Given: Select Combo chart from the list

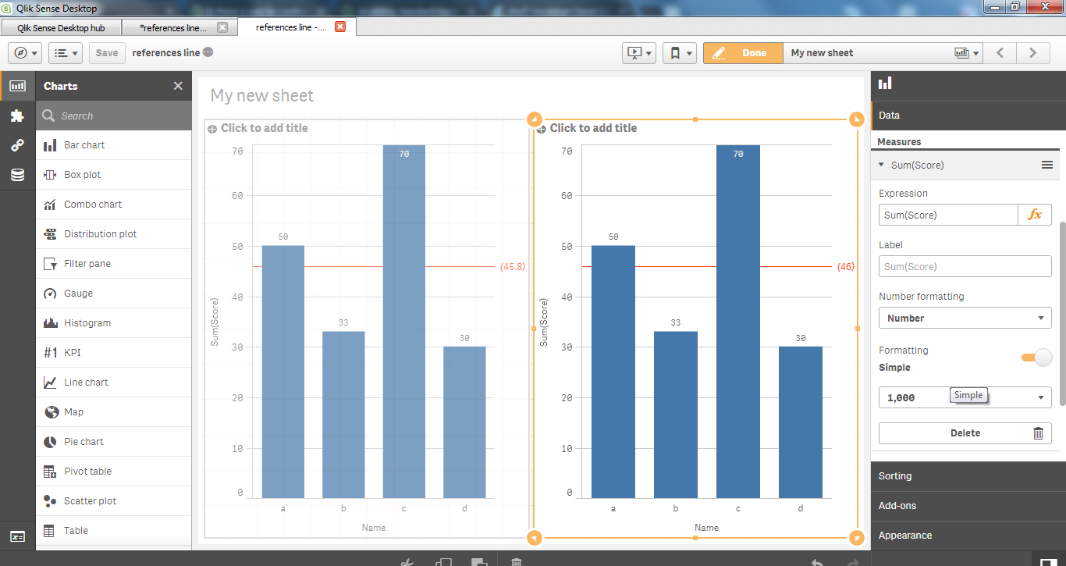Looking at the screenshot, I should (114, 205).
